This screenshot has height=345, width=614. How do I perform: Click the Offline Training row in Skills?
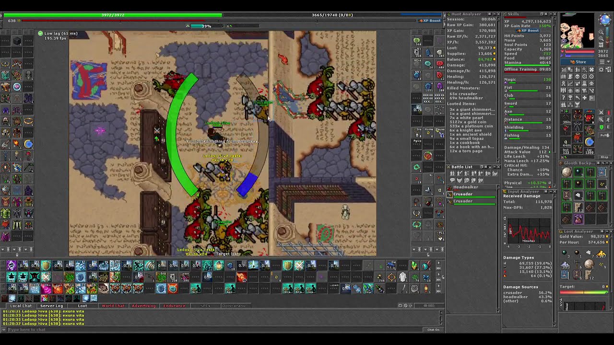pyautogui.click(x=527, y=69)
